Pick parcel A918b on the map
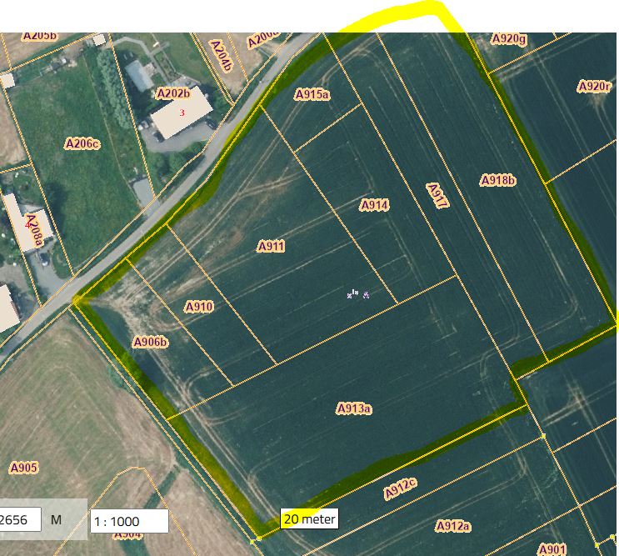The height and width of the screenshot is (556, 619). point(499,180)
